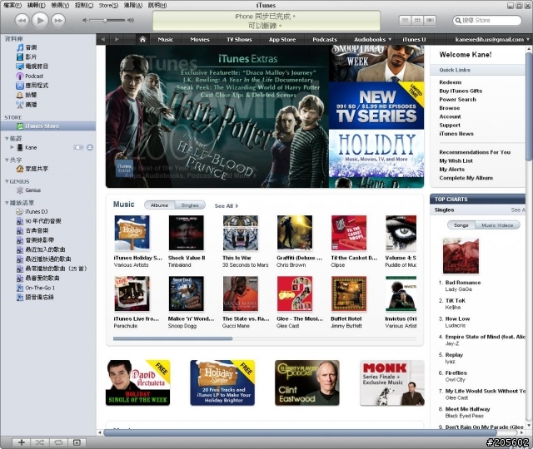Screen dimensions: 533x449
Task: Click the Search Store field
Action: click(x=487, y=20)
